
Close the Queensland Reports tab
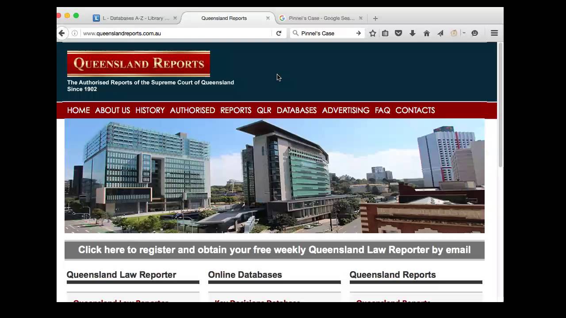[x=268, y=18]
